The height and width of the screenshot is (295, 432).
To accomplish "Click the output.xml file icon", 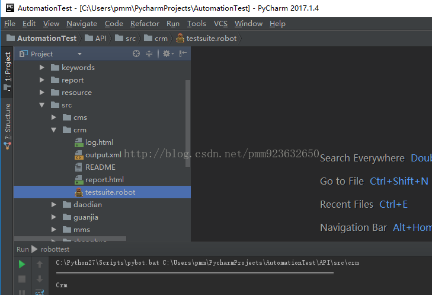I will [x=79, y=155].
